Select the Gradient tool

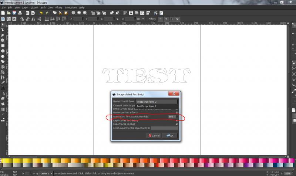(3, 109)
